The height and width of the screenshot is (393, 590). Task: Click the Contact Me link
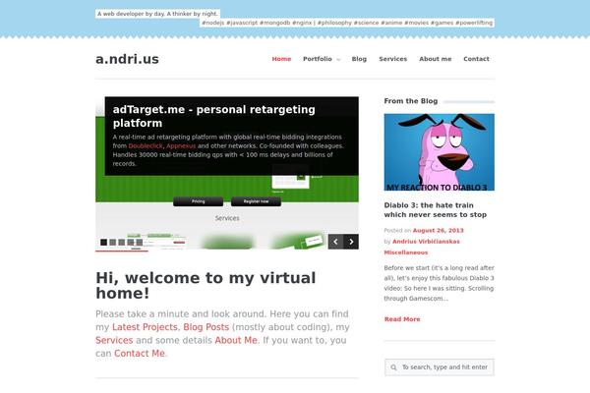(x=140, y=354)
